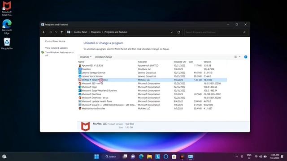The height and width of the screenshot is (161, 287).
Task: Click the Uninstall/Change button
Action: [104, 57]
